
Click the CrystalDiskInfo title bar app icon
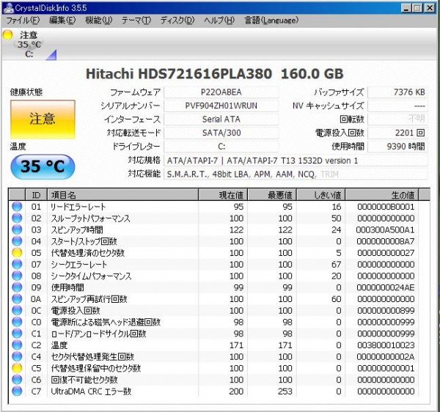coord(8,7)
